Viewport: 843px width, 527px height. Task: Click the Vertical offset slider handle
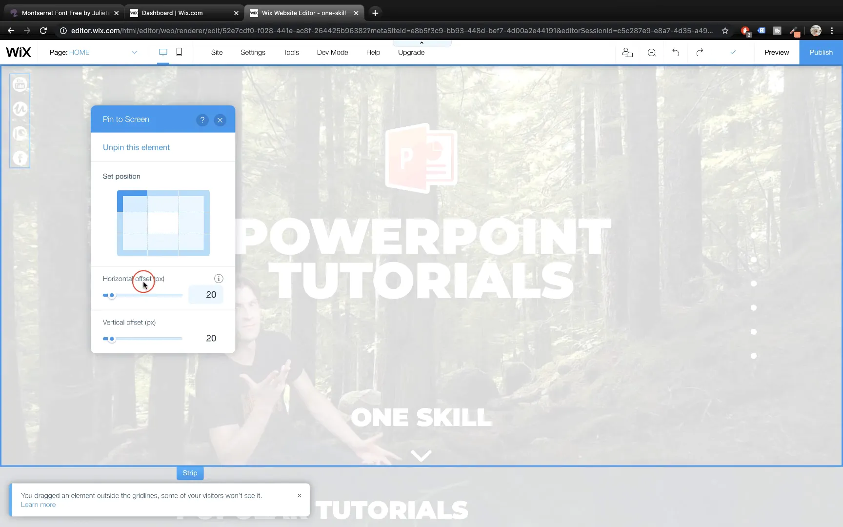(x=112, y=339)
